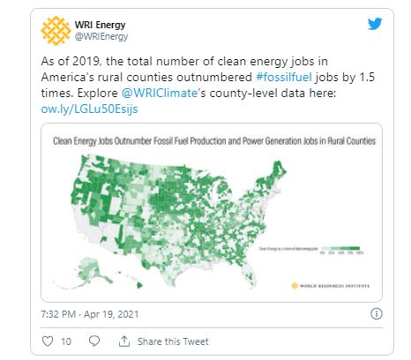411x360 pixels.
Task: Click the Twitter bird logo
Action: tap(375, 24)
